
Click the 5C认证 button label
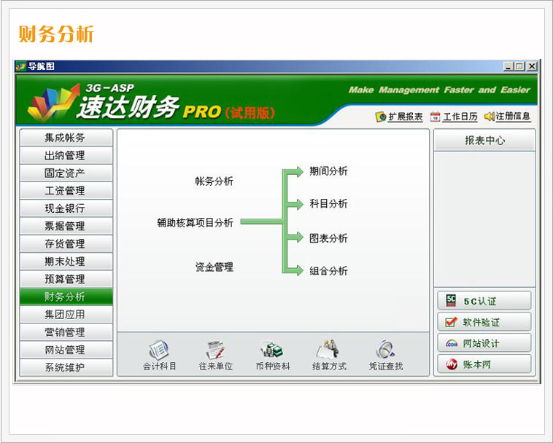click(x=479, y=302)
